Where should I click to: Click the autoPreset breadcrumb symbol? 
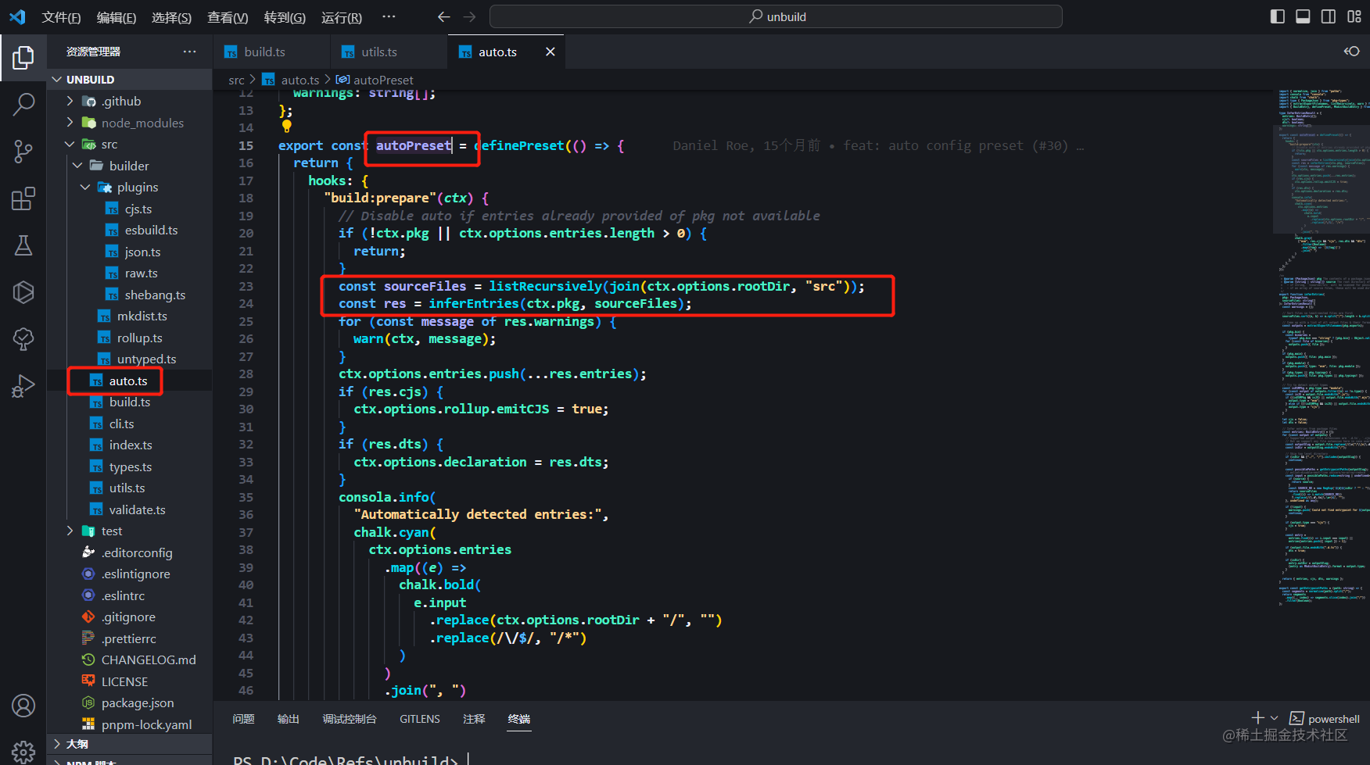pyautogui.click(x=375, y=80)
